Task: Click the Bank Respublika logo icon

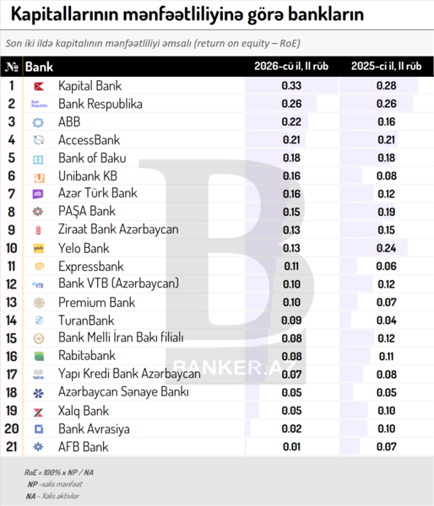Action: pos(39,104)
